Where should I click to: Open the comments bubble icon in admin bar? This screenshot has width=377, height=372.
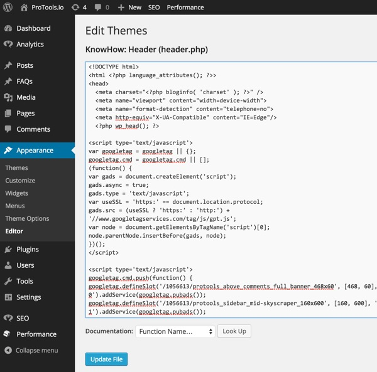[98, 8]
